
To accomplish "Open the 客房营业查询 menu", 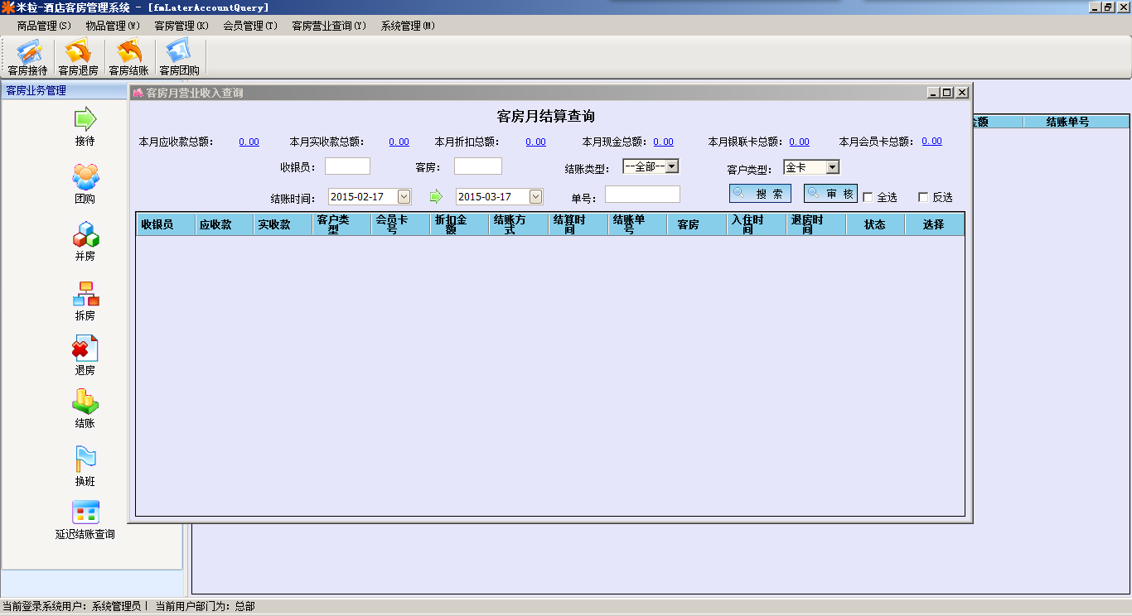I will (x=328, y=26).
